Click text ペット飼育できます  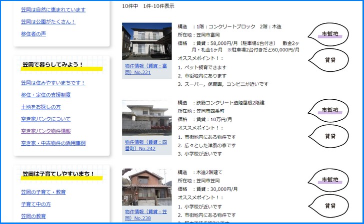[205, 67]
